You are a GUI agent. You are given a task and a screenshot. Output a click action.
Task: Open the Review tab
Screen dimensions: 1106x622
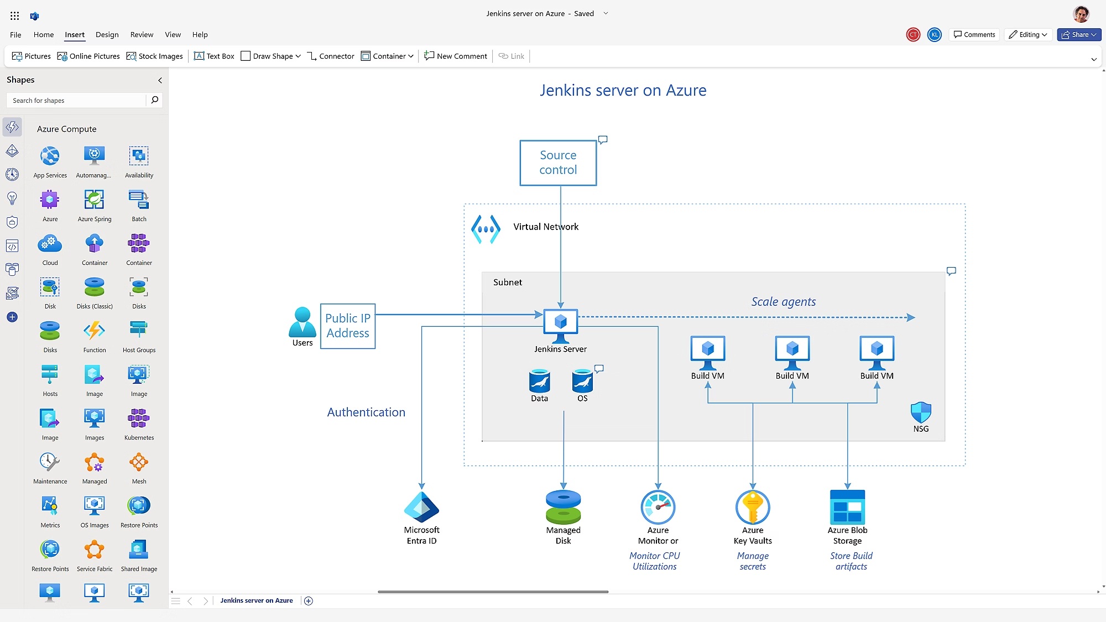(x=142, y=34)
